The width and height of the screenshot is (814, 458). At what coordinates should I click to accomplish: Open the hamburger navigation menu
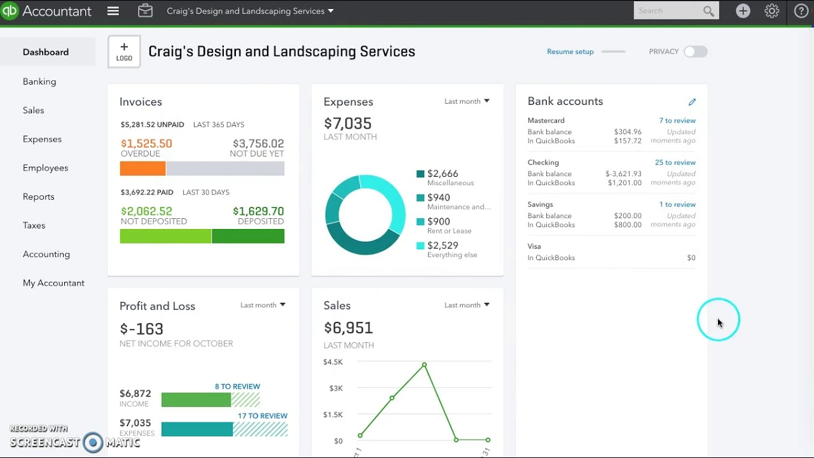(113, 11)
